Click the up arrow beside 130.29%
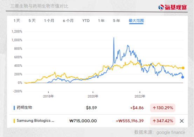 tap(154, 108)
